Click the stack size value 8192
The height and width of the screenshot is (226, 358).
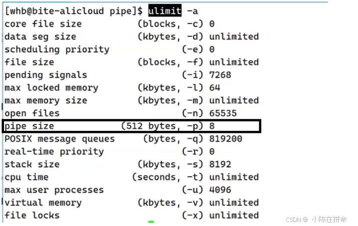point(220,164)
